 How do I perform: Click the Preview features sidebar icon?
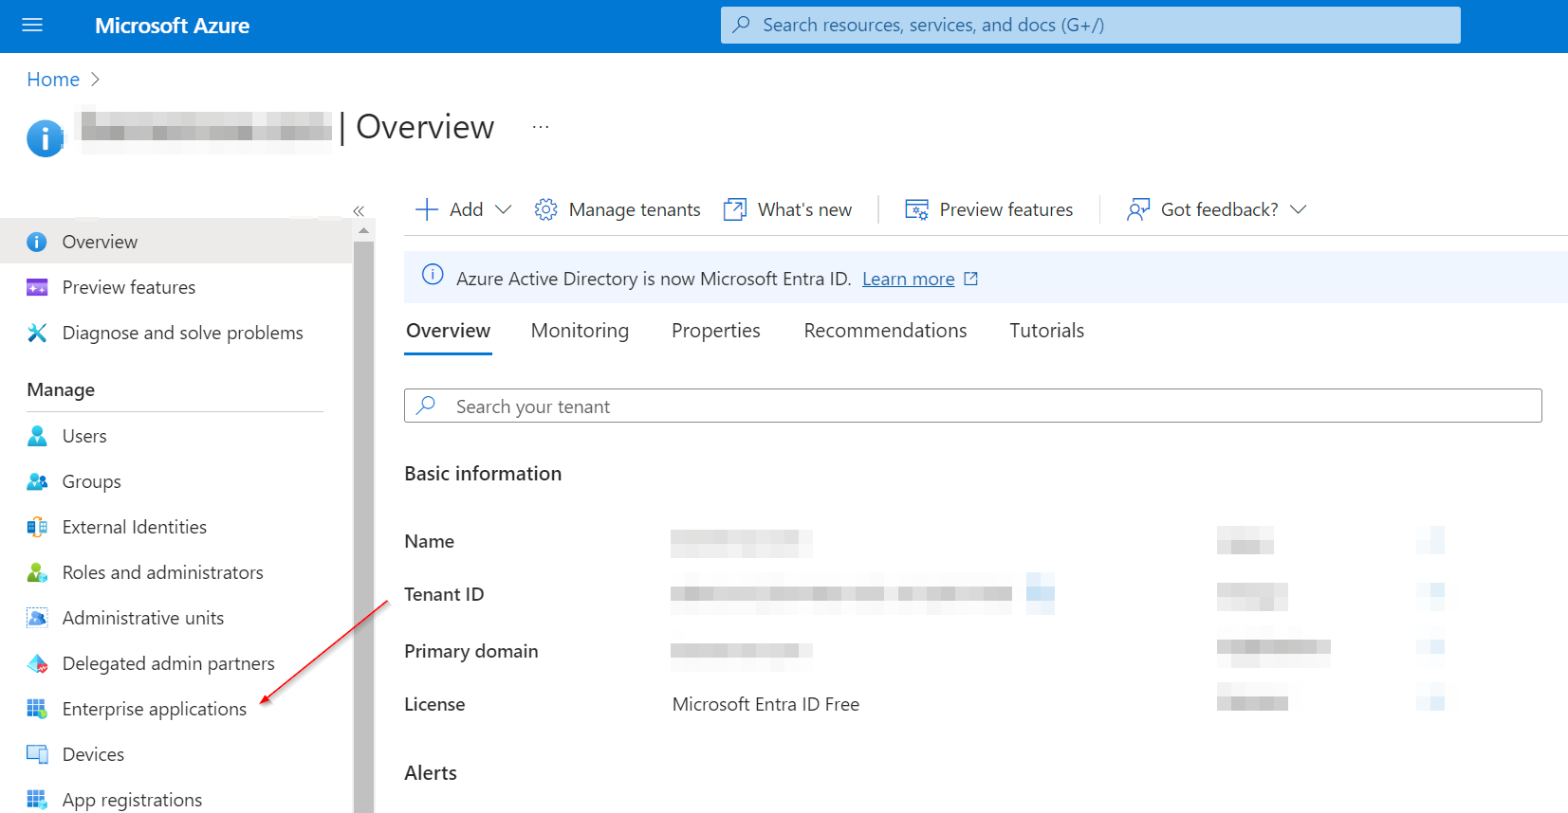(x=37, y=287)
